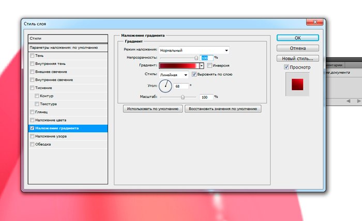Enable the Тень effect checkbox

[33, 55]
